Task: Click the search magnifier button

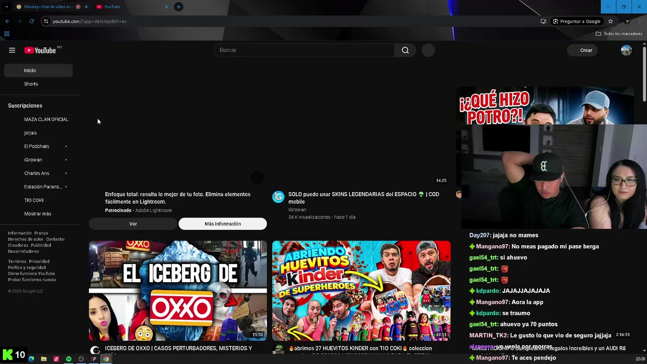Action: point(405,50)
